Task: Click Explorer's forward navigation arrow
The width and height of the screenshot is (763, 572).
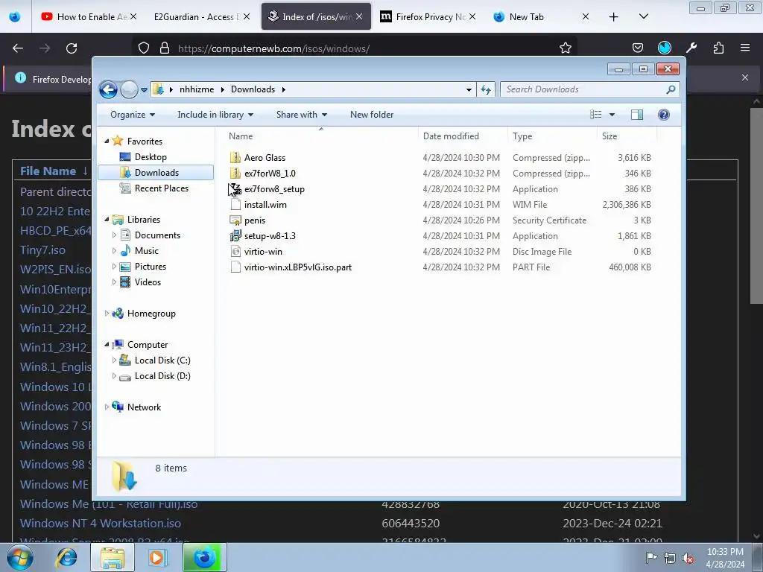Action: [x=129, y=89]
